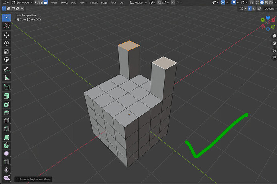Enable edge select mode
The image size is (277, 184).
[41, 2]
